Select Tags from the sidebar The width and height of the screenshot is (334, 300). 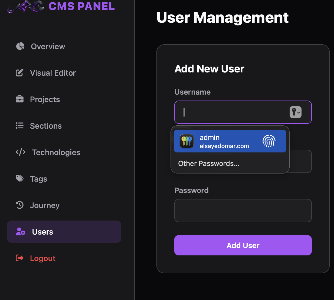pyautogui.click(x=64, y=179)
